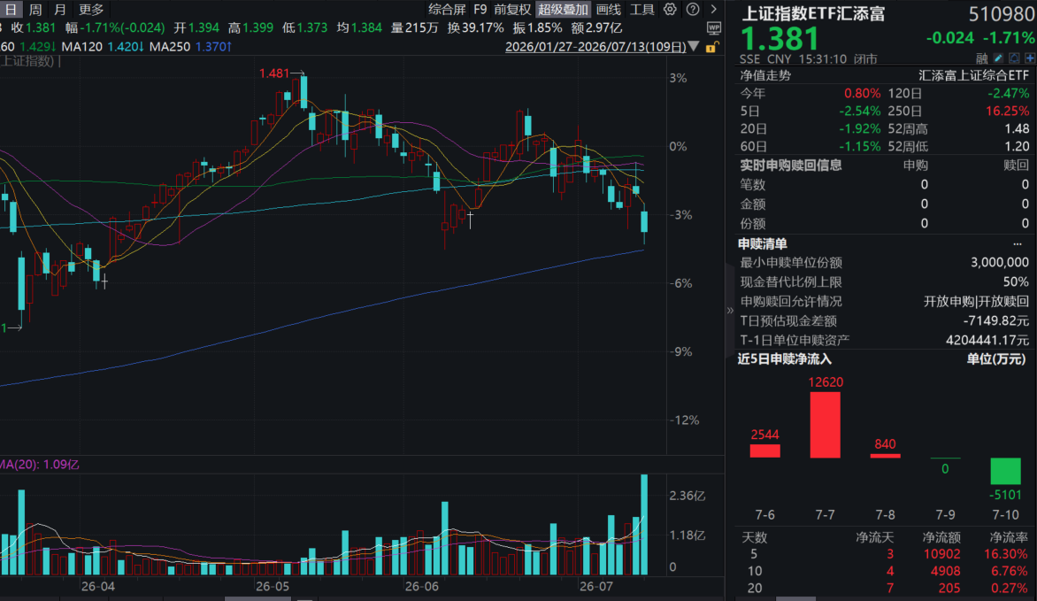Set a price alert with bell icon
1037x601 pixels.
tap(1014, 58)
